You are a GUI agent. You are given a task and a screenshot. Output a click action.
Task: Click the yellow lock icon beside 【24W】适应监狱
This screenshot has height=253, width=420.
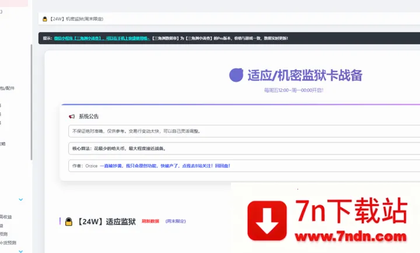(x=68, y=222)
